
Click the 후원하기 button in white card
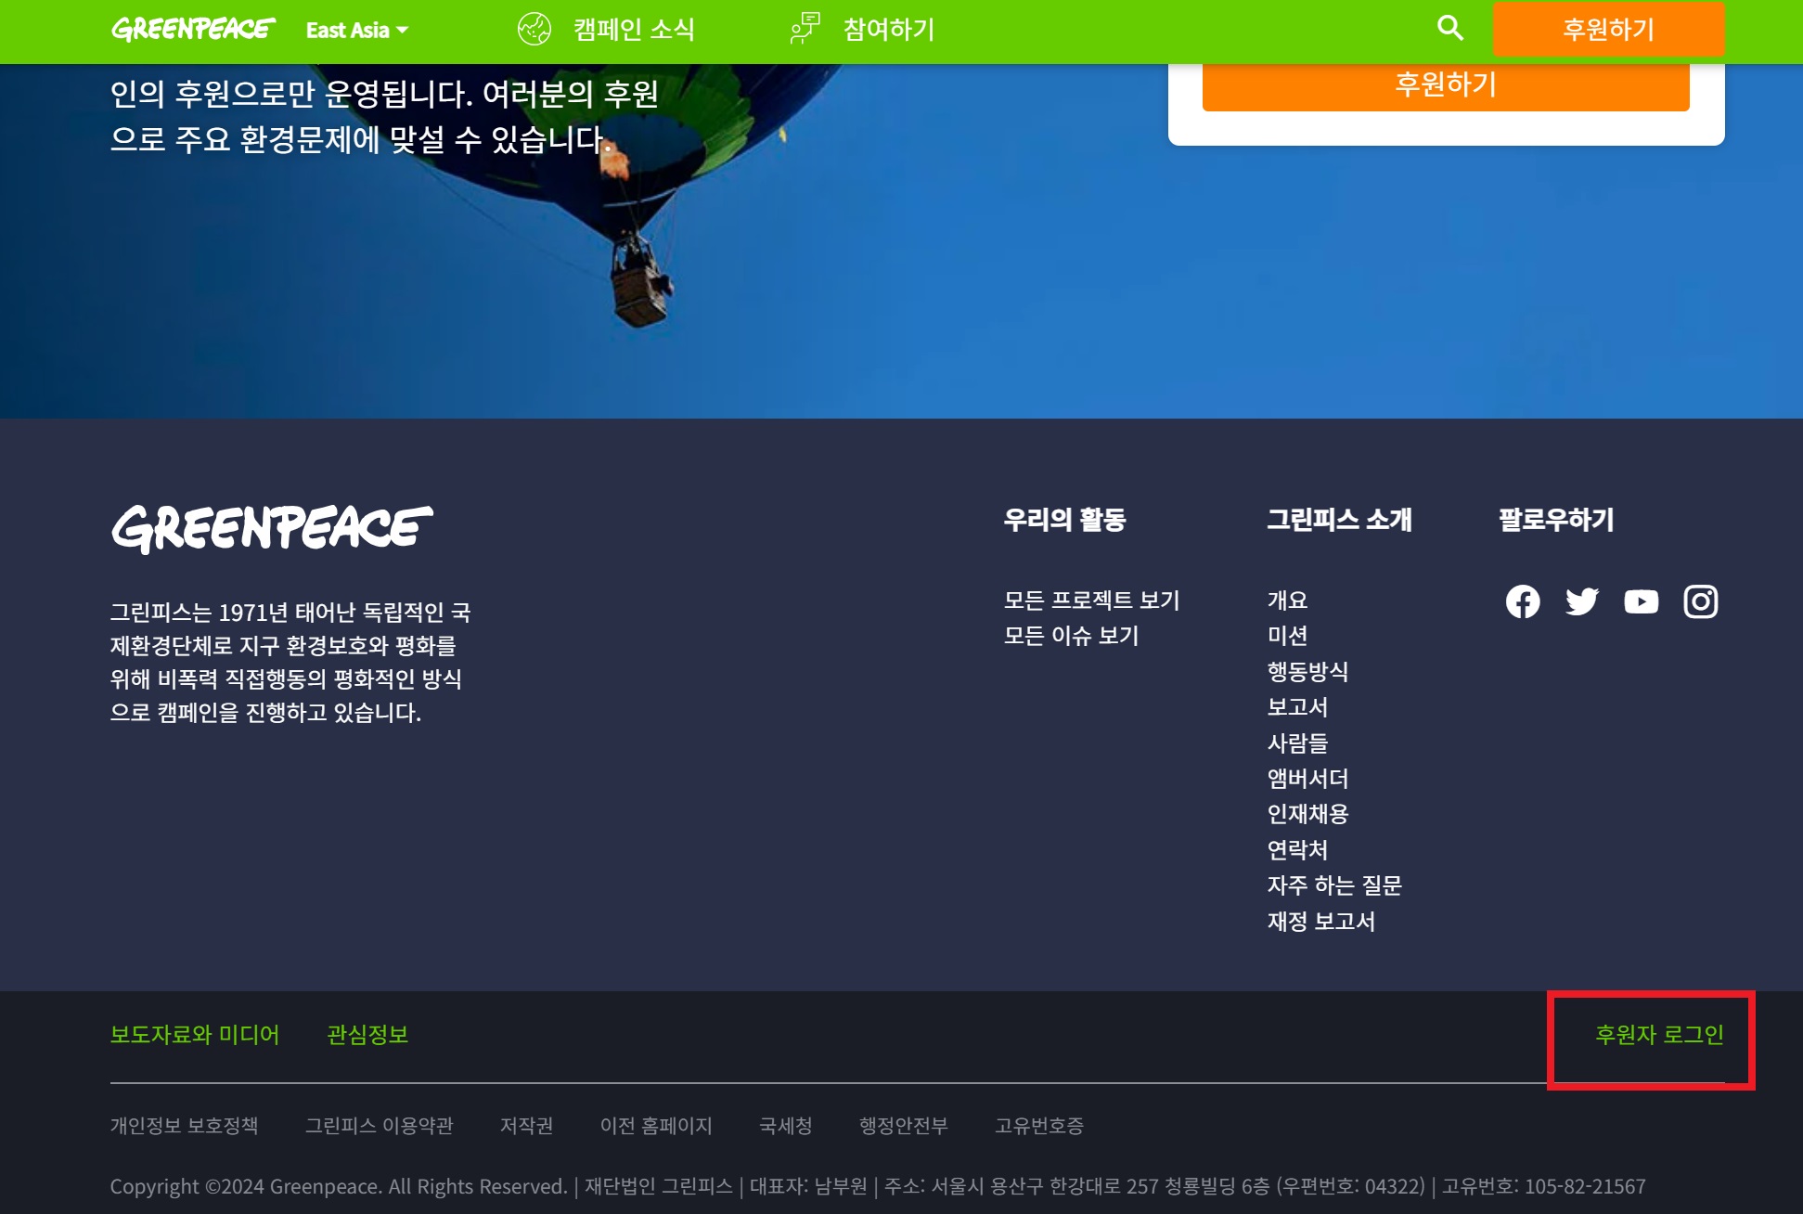(x=1446, y=85)
